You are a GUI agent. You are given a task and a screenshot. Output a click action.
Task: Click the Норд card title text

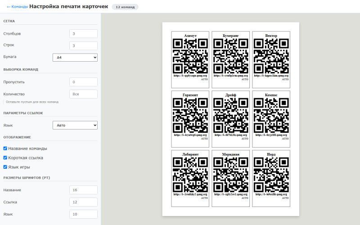coord(271,154)
